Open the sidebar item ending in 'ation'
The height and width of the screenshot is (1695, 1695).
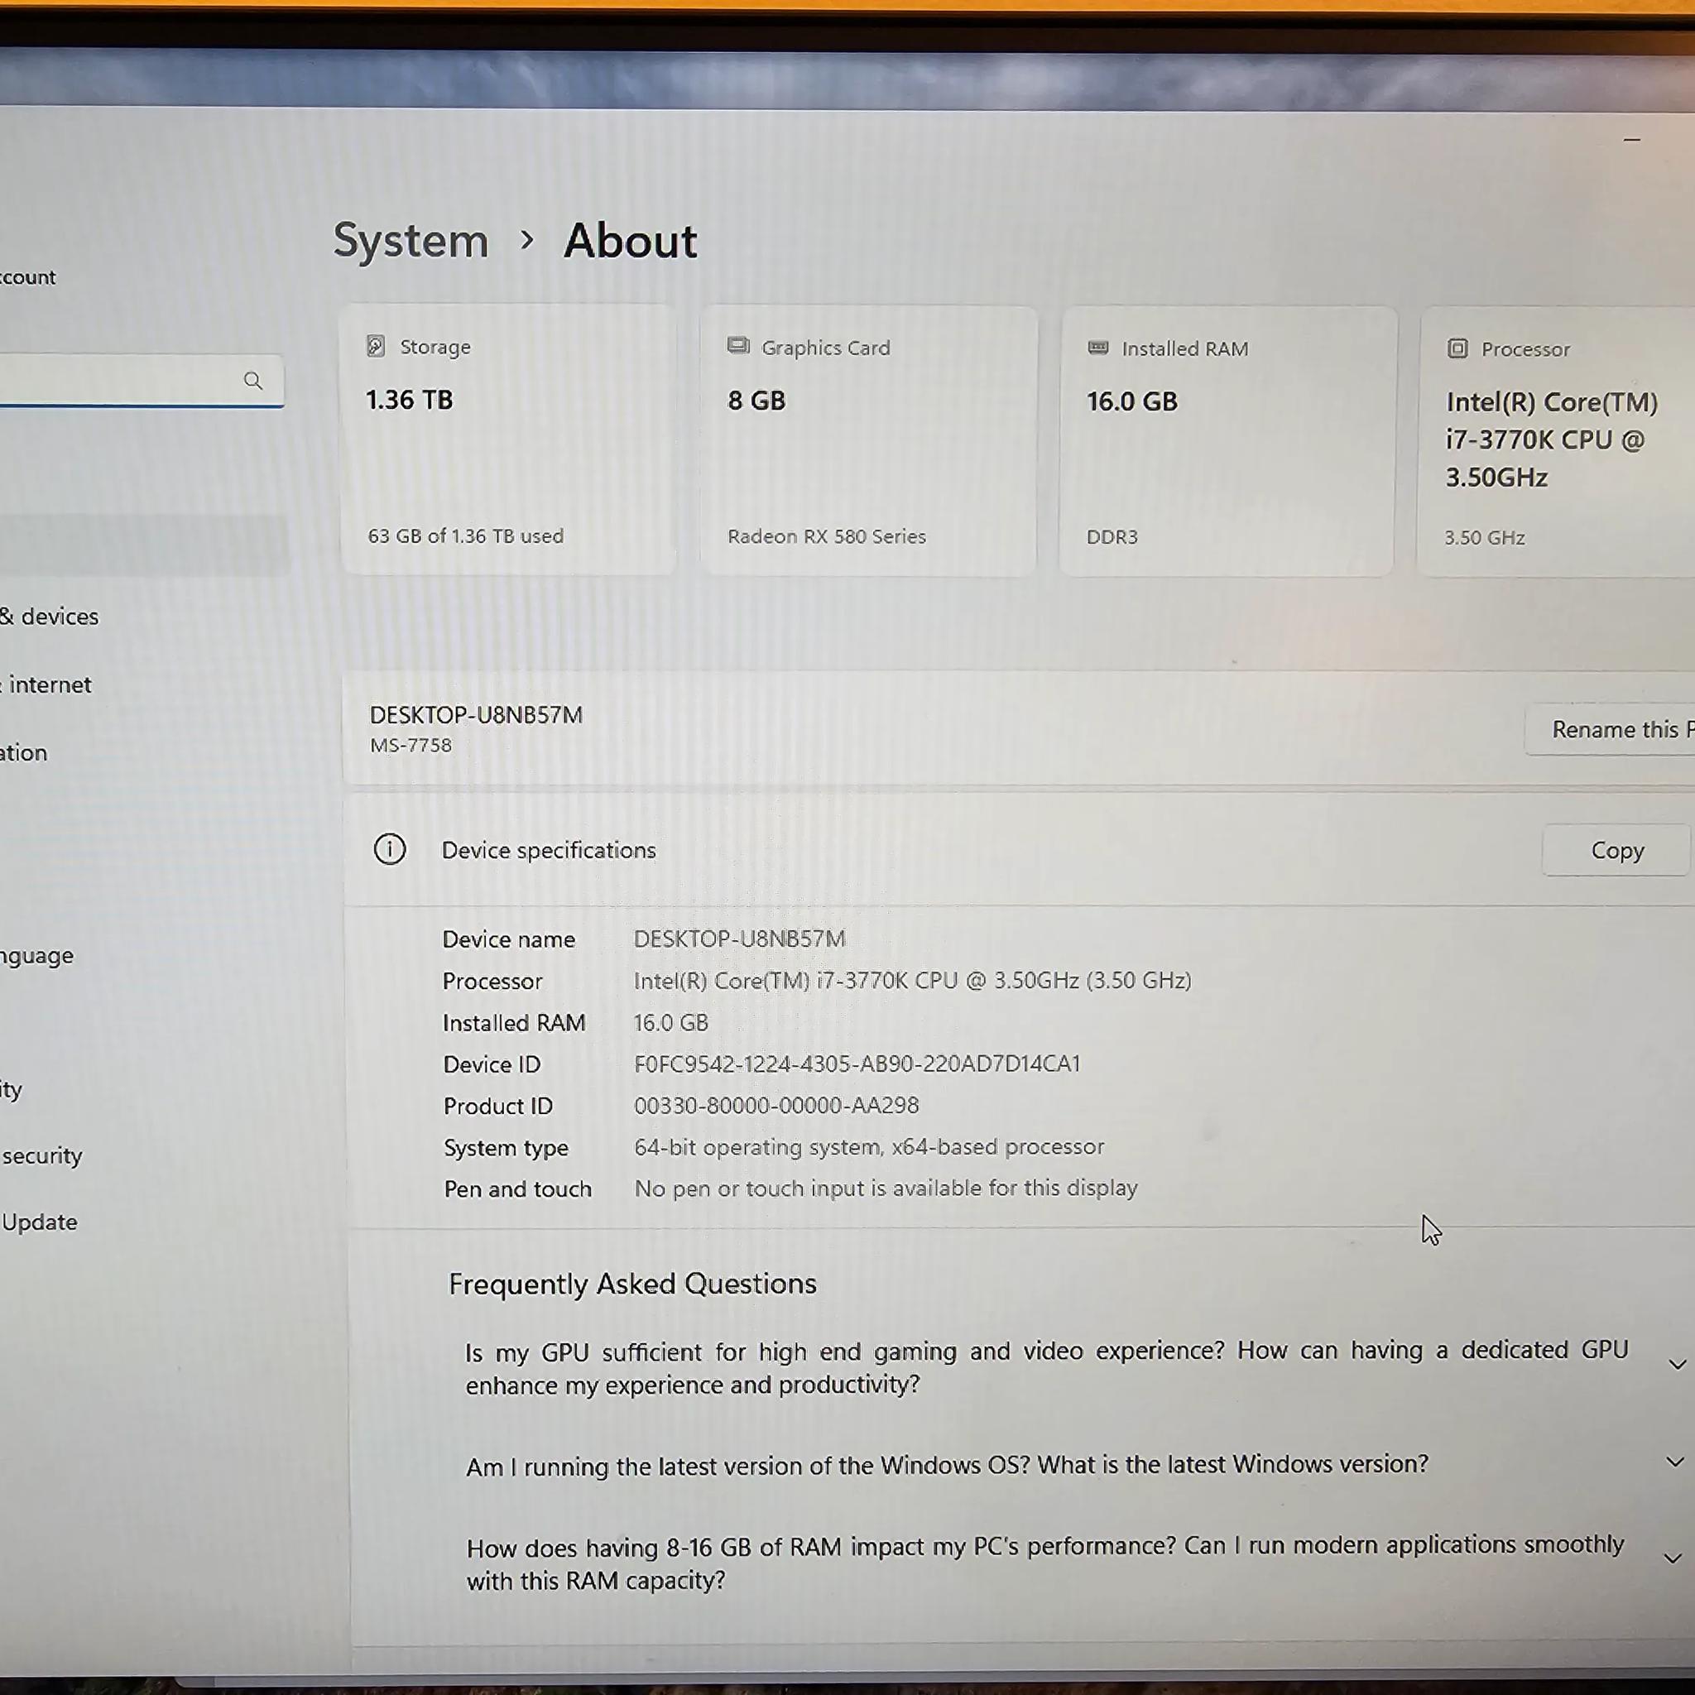[x=24, y=753]
